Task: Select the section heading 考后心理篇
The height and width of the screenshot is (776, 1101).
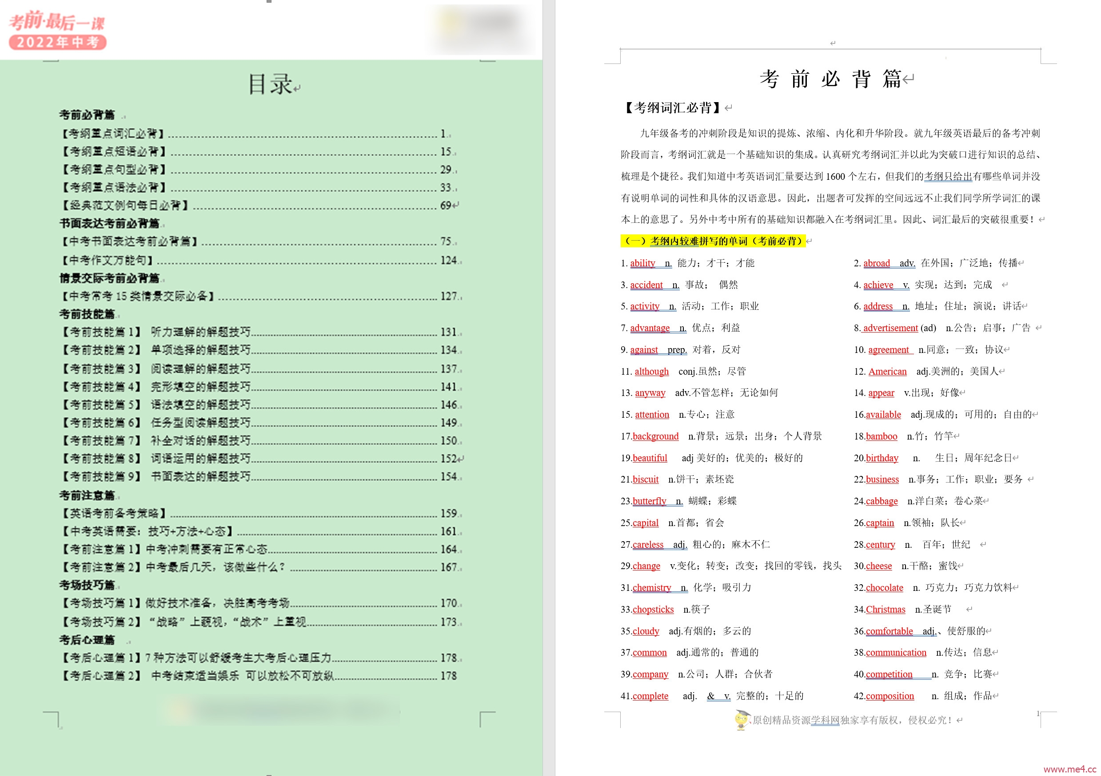Action: (87, 640)
